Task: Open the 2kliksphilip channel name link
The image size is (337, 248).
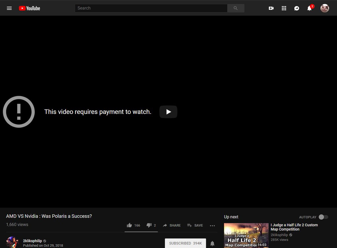Action: click(x=33, y=241)
